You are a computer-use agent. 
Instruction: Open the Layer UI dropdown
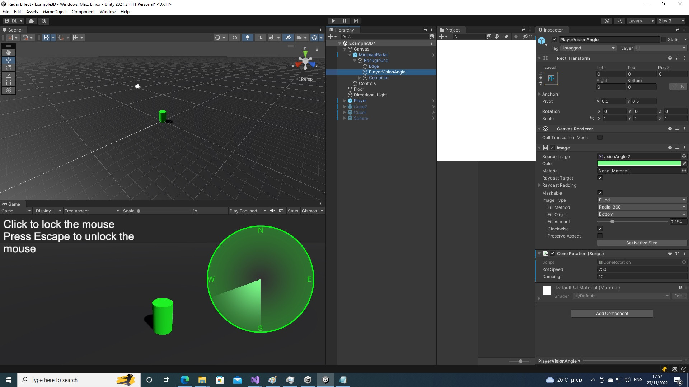[x=660, y=48]
